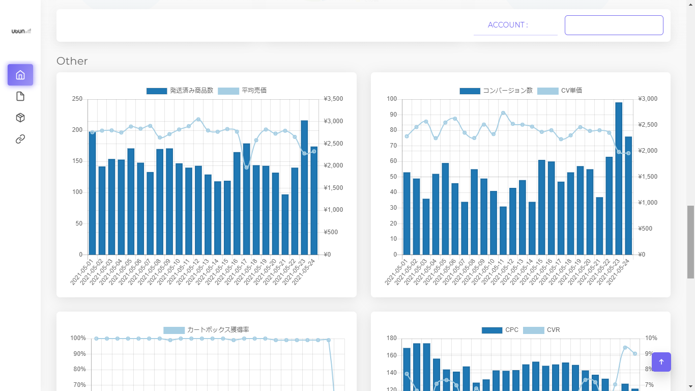Toggle the カートボックス獲得率 legend swatch
This screenshot has height=391, width=695.
[173, 330]
